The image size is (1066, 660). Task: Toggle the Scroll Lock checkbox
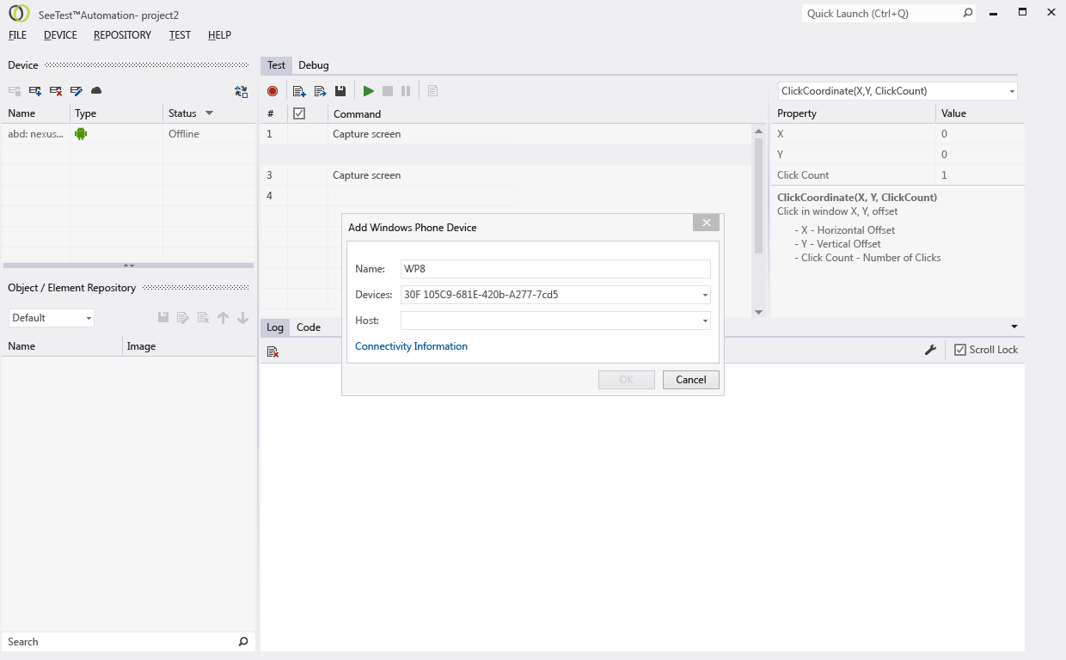pos(960,350)
